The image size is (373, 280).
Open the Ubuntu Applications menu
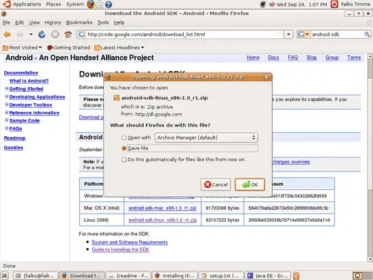pos(22,4)
